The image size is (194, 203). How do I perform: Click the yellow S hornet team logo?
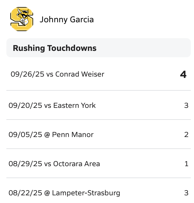(x=22, y=19)
